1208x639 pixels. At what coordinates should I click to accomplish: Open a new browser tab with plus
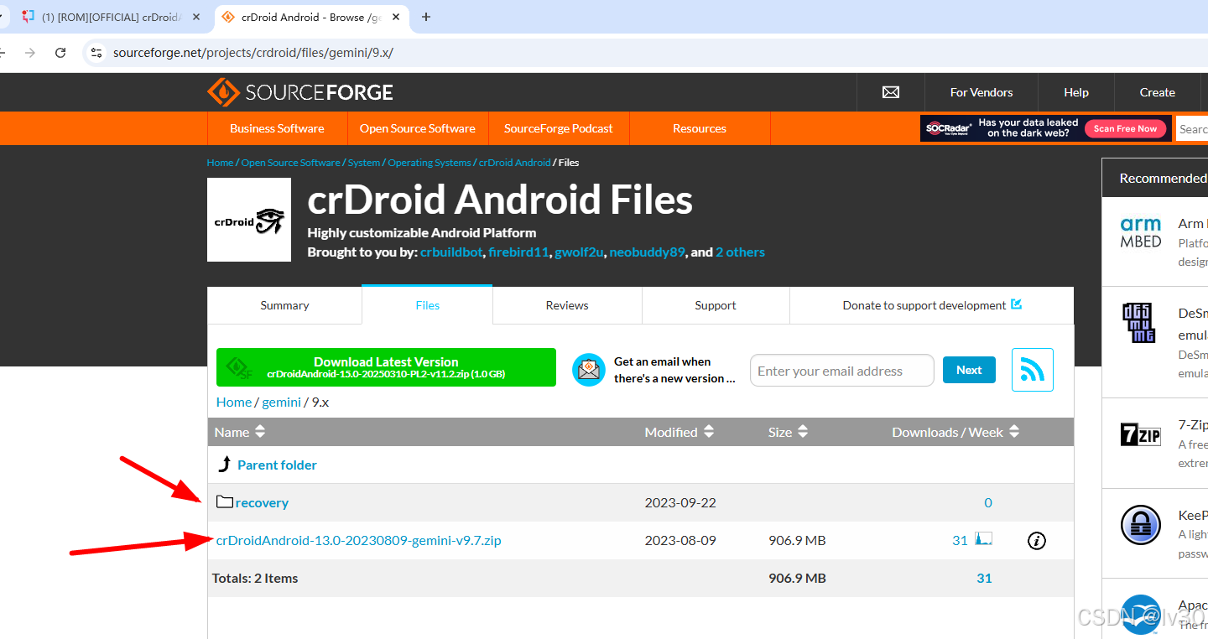click(426, 17)
